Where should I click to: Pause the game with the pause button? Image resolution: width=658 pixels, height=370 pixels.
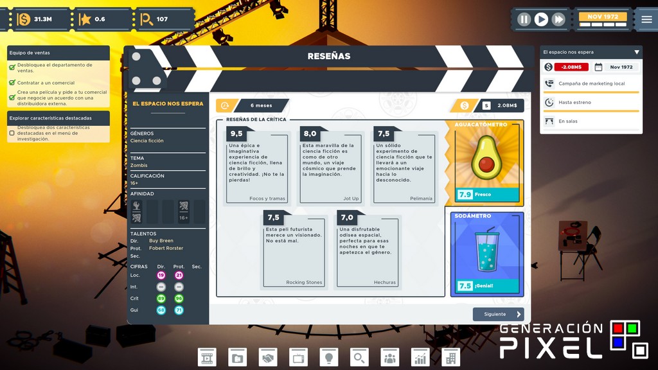(x=523, y=19)
